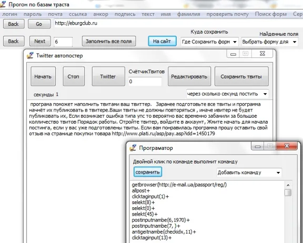303x243 pixels.
Task: Maximize the Twitter автопостер window
Action: tap(246, 54)
